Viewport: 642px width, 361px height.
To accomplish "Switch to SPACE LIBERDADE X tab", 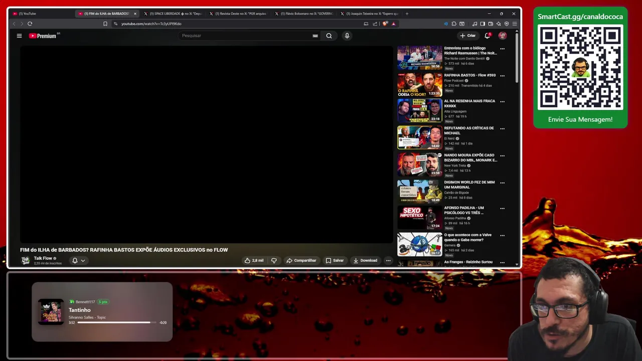I will click(x=172, y=14).
